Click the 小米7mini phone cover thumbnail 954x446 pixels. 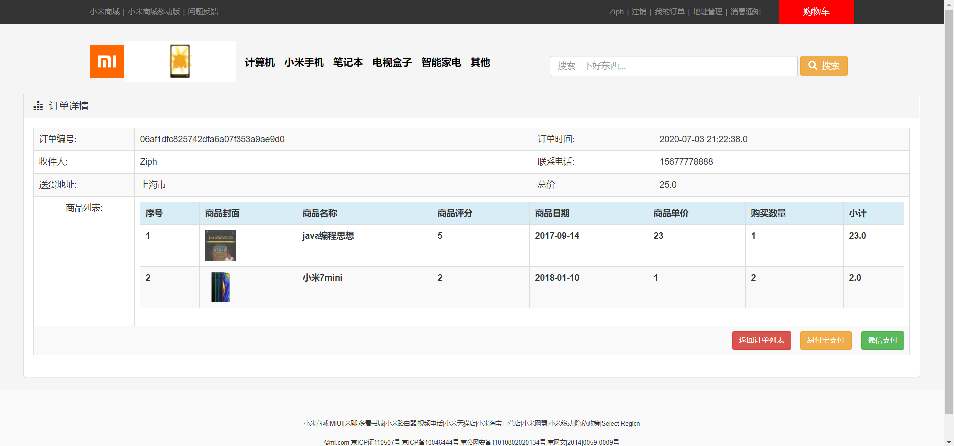pyautogui.click(x=220, y=287)
